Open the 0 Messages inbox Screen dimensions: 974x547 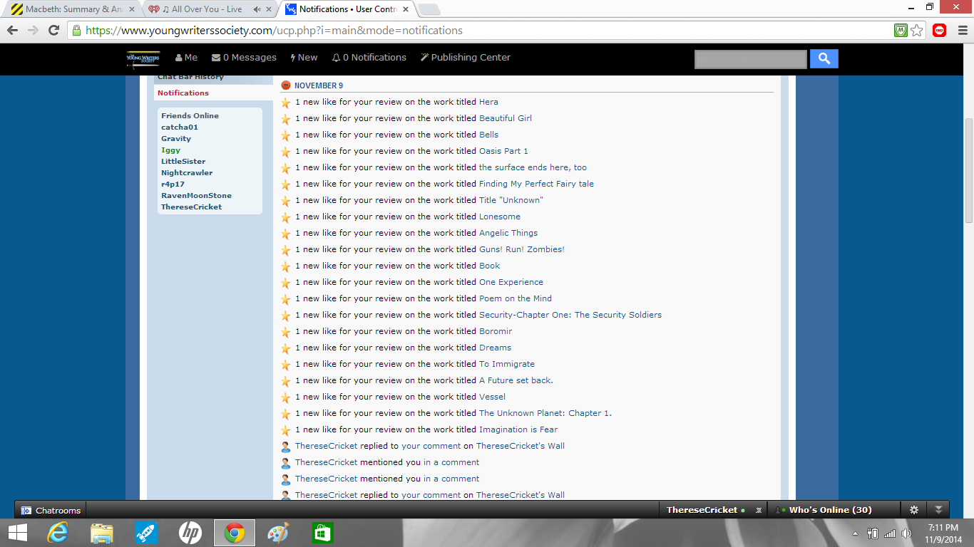(244, 58)
